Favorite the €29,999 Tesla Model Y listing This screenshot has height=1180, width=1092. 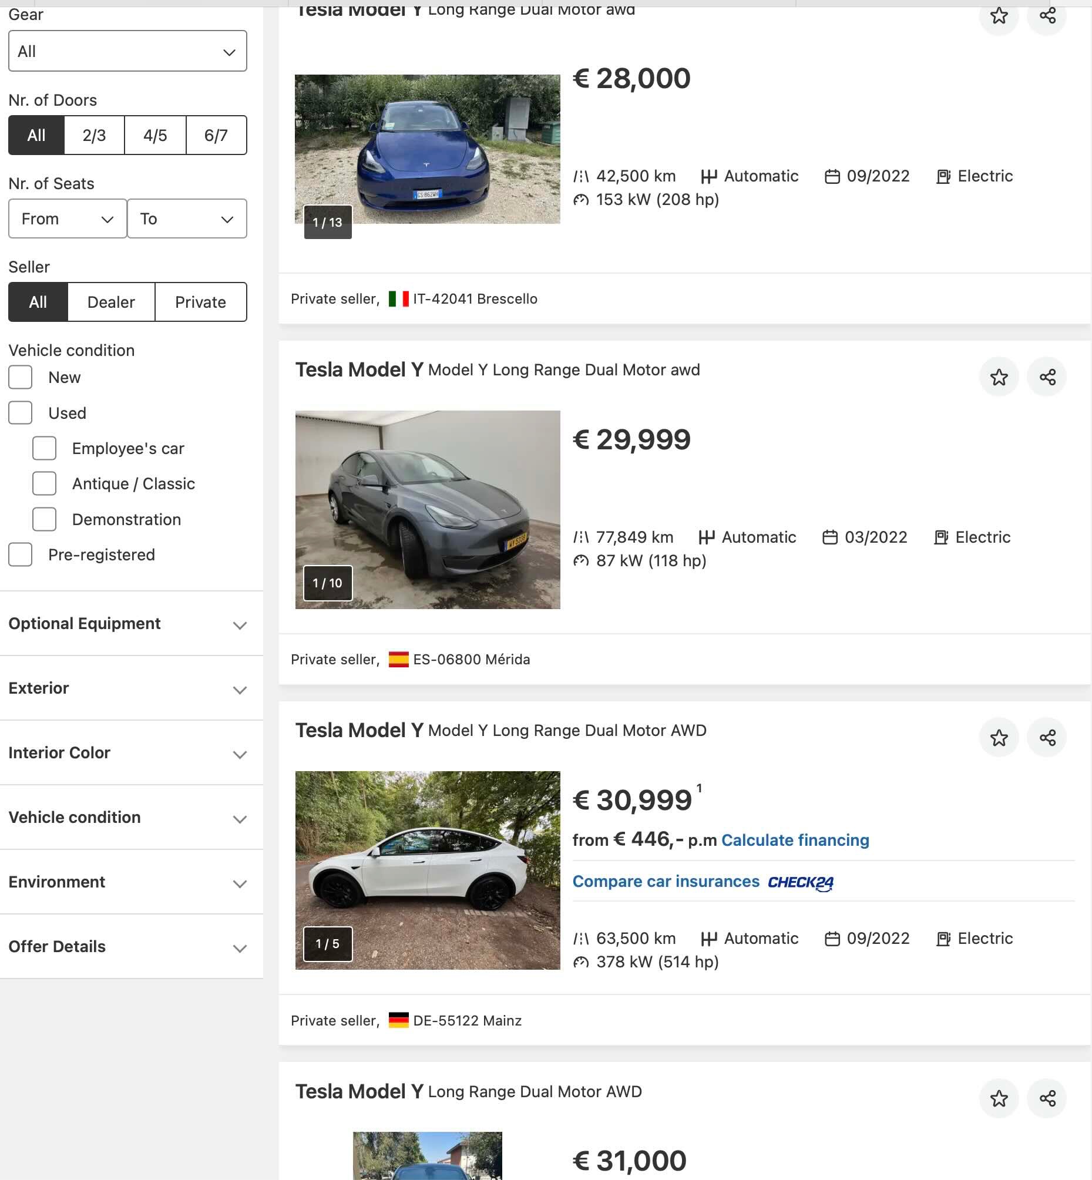point(998,377)
